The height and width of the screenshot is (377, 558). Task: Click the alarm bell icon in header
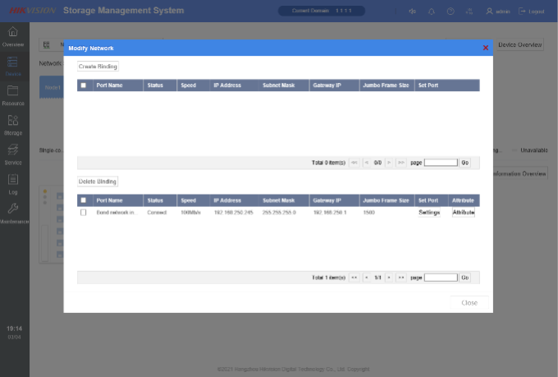coord(433,11)
